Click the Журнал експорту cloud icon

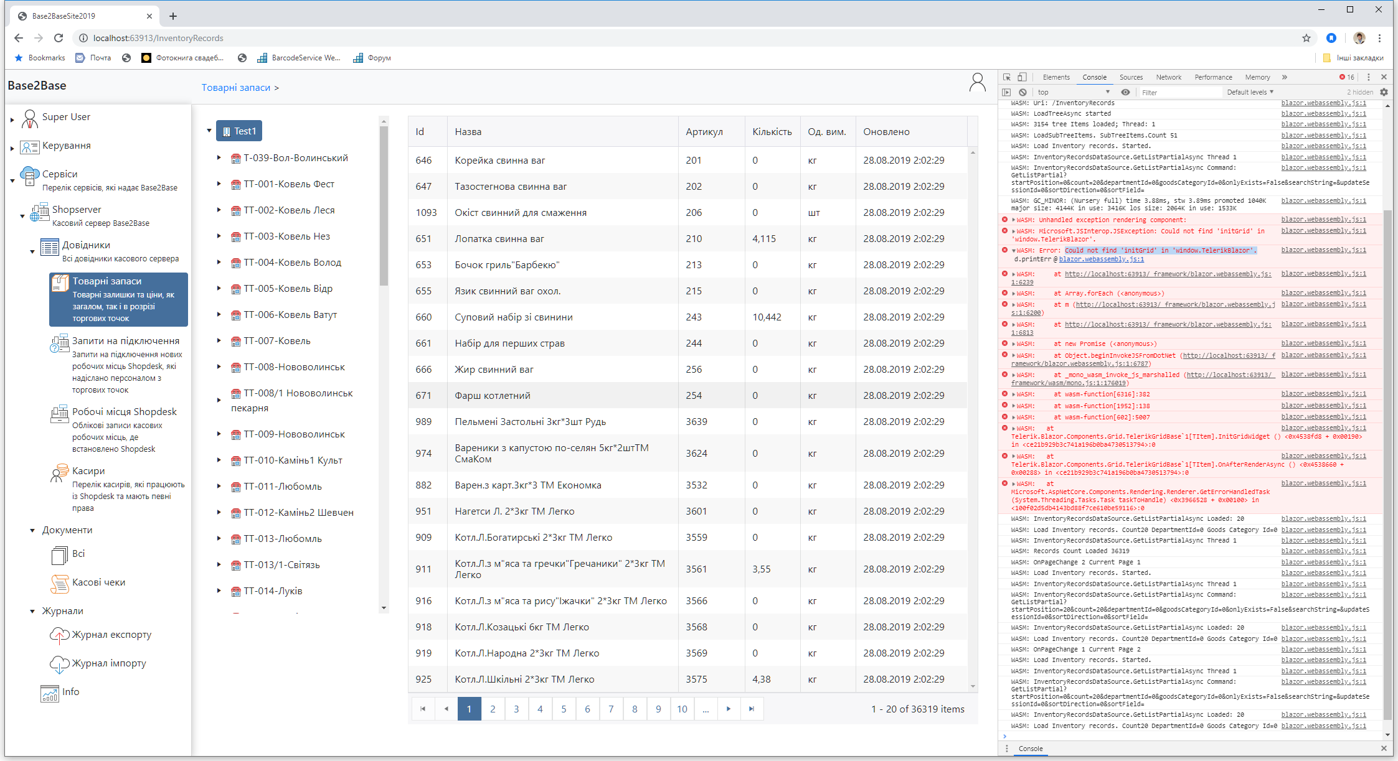point(59,635)
